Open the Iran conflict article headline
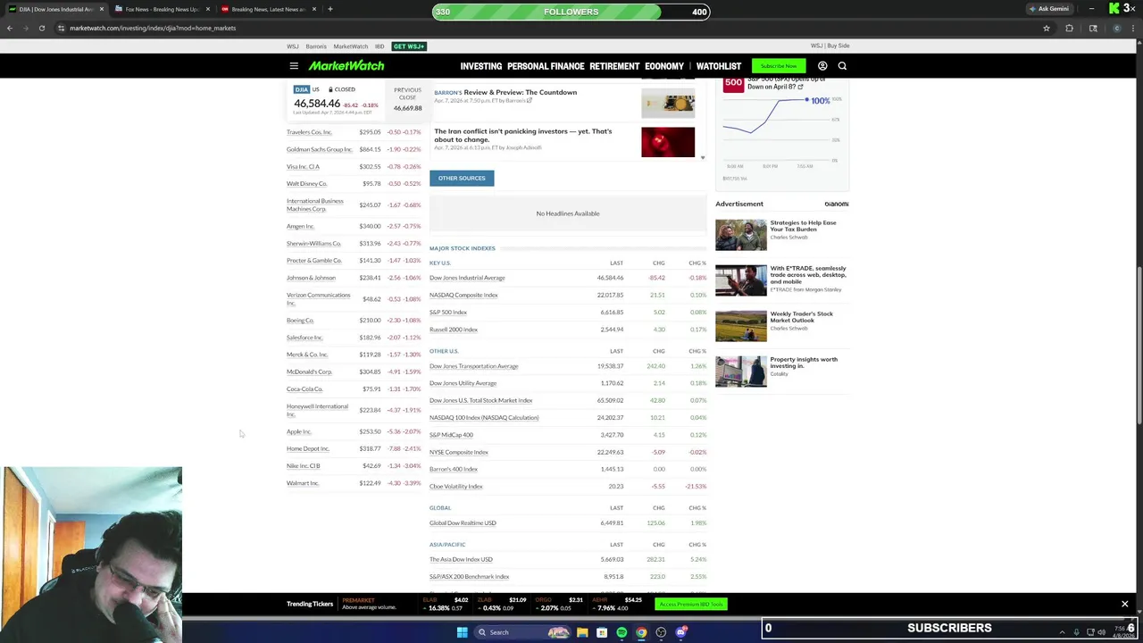The width and height of the screenshot is (1143, 643). tap(523, 135)
